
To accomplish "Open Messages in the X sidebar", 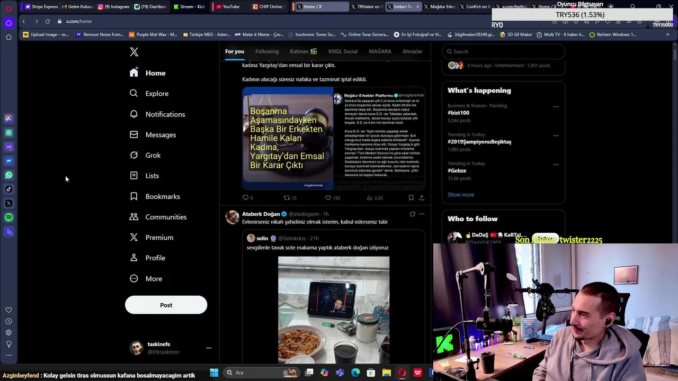I will [x=153, y=135].
